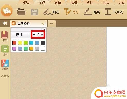Pick the periwinkle swatch beside purple
Image resolution: width=127 pixels, height=99 pixels.
(x=20, y=49)
